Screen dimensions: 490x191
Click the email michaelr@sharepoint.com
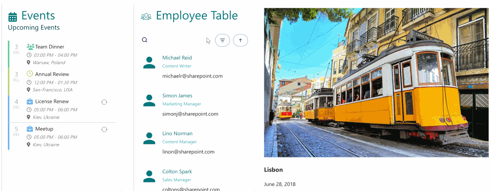(192, 76)
